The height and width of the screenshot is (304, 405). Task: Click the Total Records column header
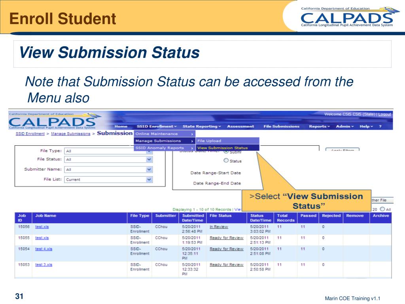(x=286, y=218)
